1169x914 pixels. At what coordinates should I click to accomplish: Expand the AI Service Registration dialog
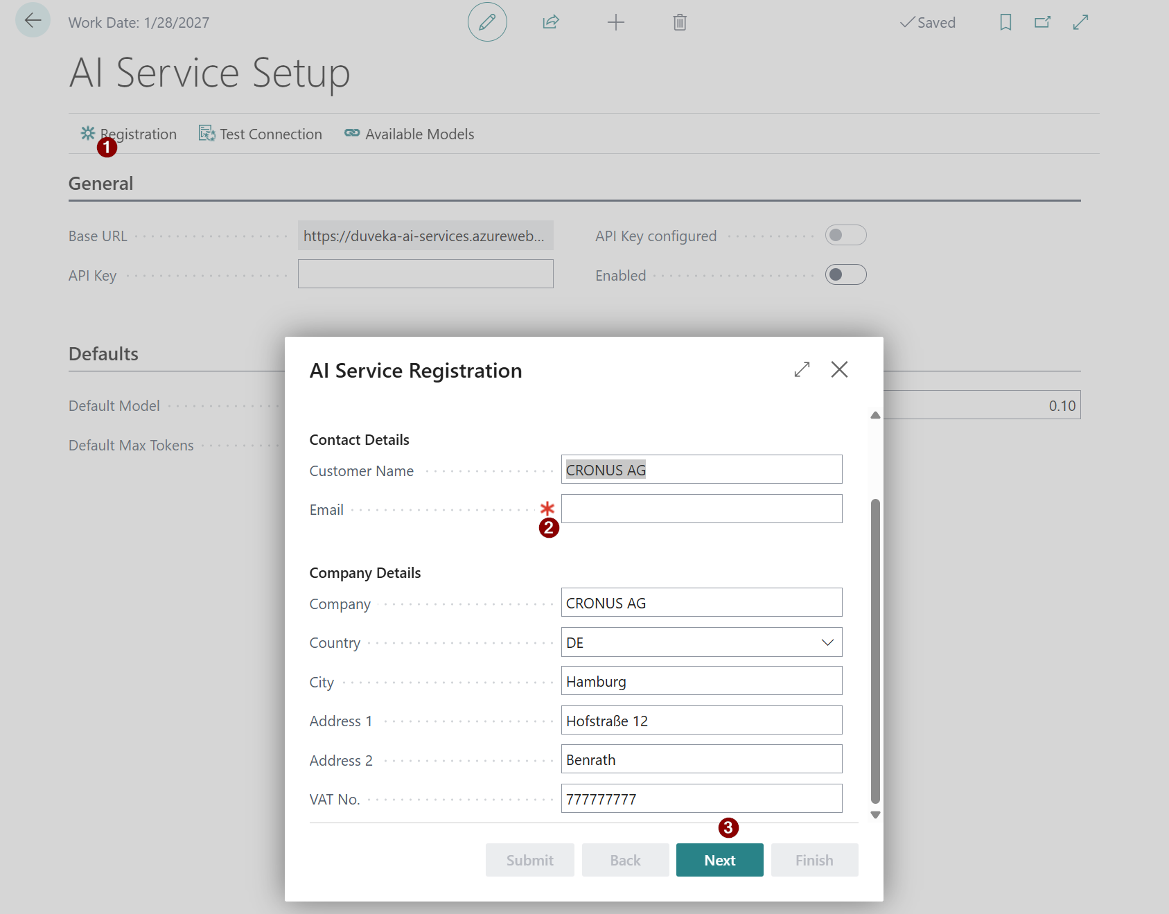click(x=802, y=369)
